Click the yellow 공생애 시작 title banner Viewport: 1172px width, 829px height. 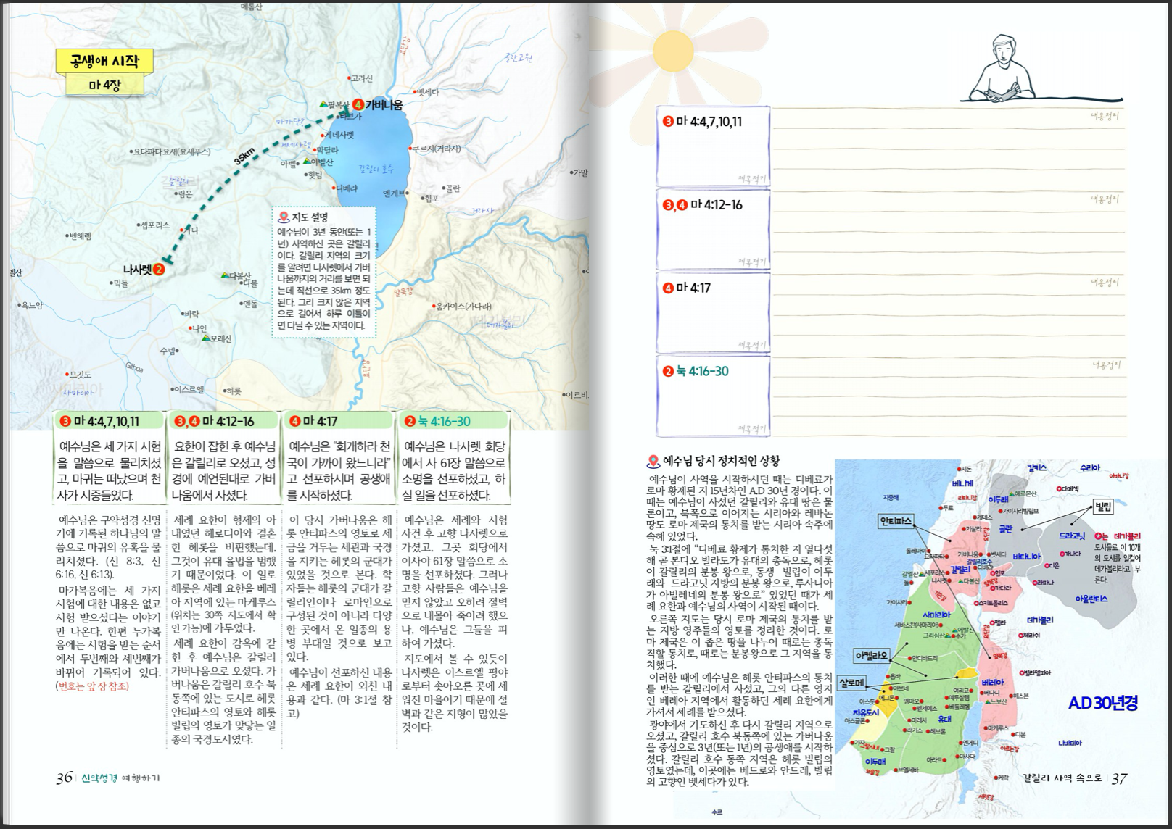coord(104,61)
